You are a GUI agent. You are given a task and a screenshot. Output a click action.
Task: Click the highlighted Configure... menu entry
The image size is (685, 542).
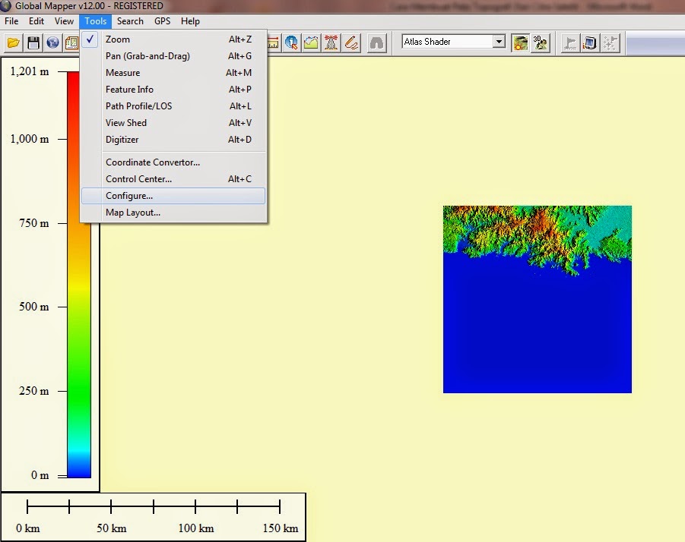[173, 196]
